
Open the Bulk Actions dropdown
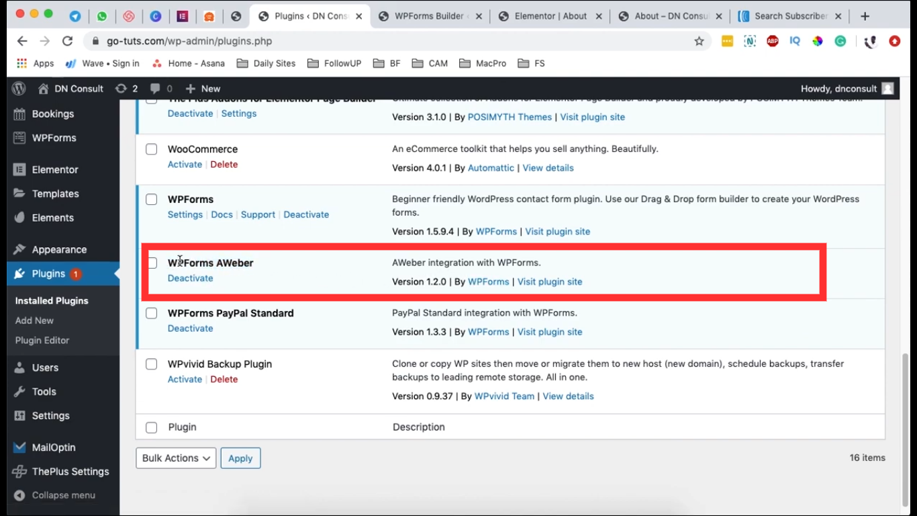(176, 458)
